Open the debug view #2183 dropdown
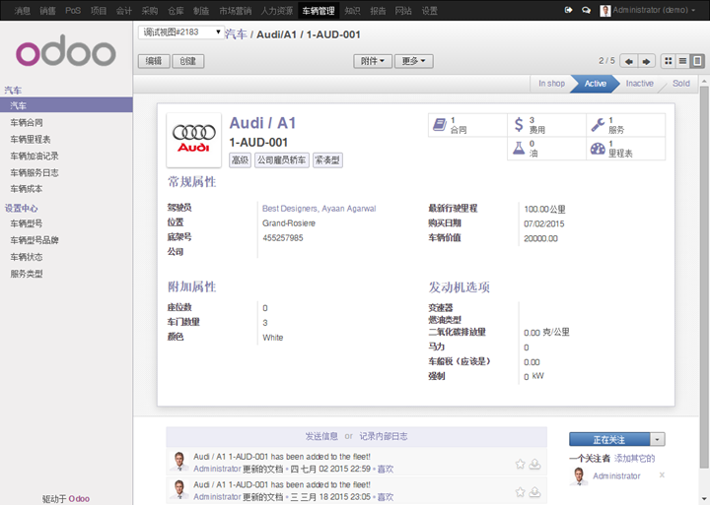The width and height of the screenshot is (710, 505). click(x=181, y=32)
